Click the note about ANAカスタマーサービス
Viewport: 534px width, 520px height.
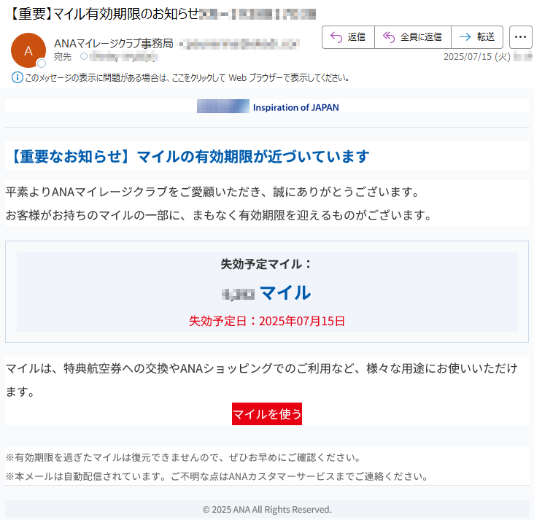tap(217, 476)
